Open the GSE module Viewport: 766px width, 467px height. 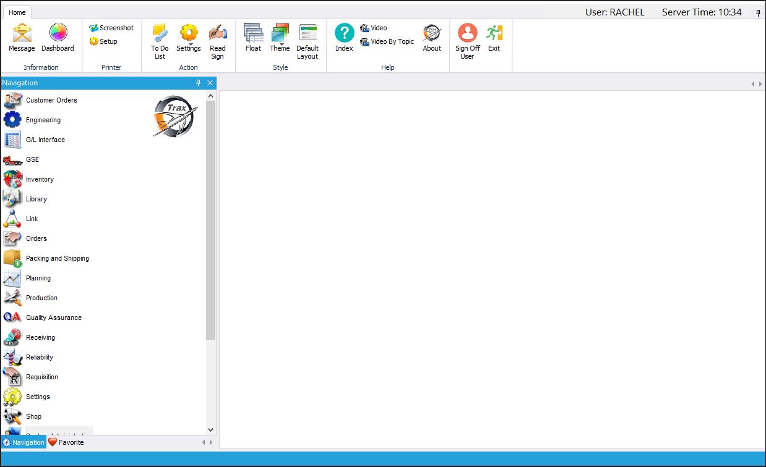[22, 159]
